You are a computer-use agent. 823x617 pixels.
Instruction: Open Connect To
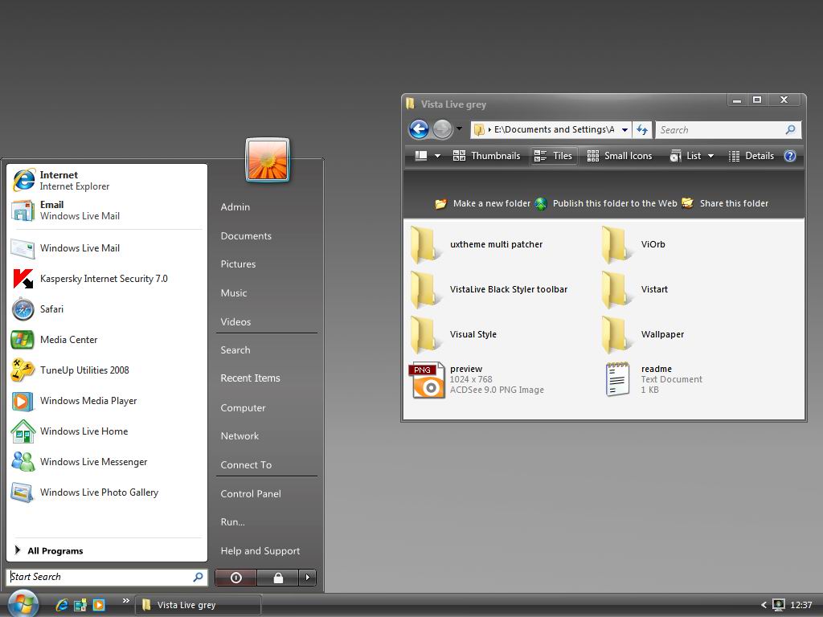(246, 465)
